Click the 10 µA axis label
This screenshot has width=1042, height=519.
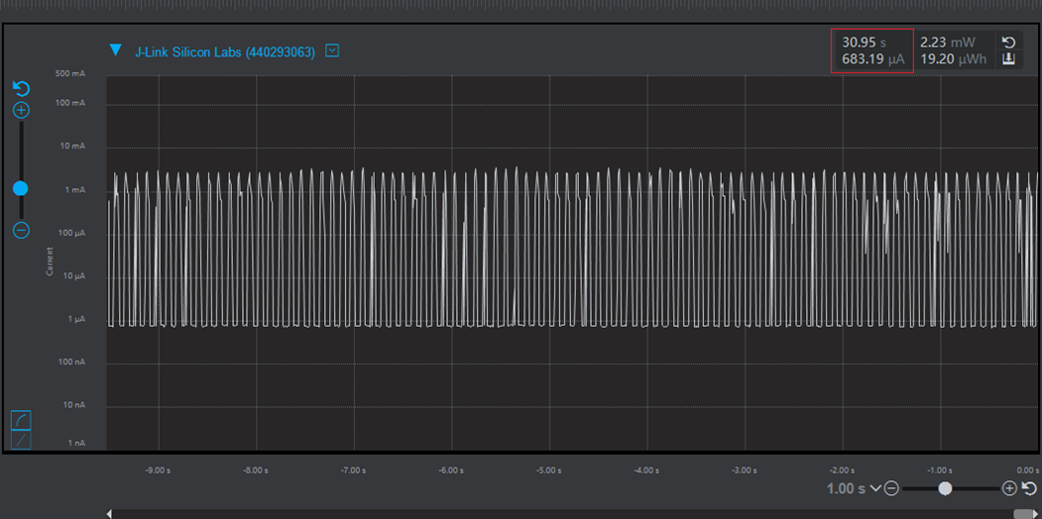click(x=73, y=276)
